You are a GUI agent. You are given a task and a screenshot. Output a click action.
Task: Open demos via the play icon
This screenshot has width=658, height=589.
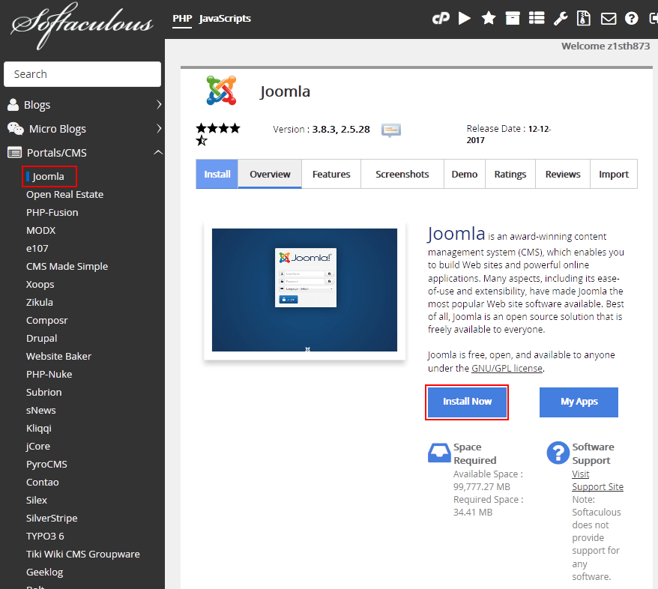[x=465, y=19]
